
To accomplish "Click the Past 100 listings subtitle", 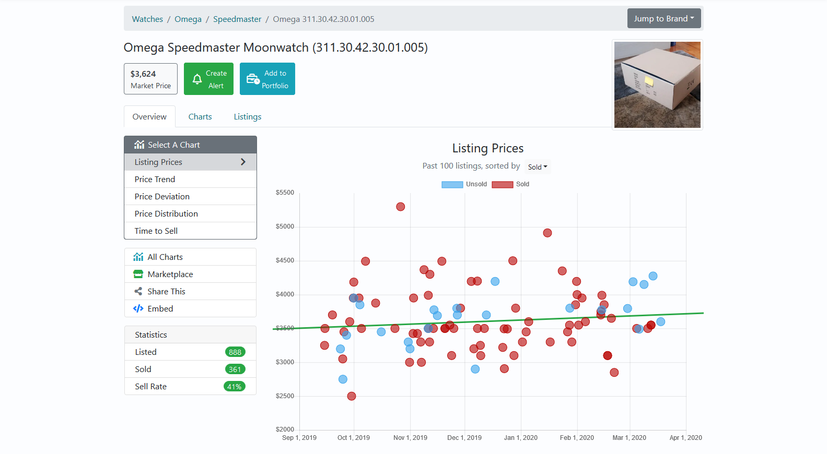I will (x=471, y=165).
